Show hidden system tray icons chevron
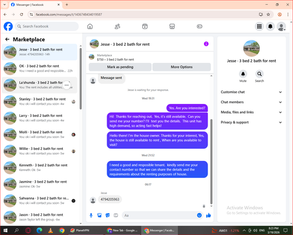The height and width of the screenshot is (235, 293). (x=244, y=230)
